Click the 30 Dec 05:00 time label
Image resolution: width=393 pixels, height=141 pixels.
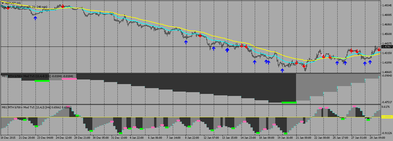(101, 138)
